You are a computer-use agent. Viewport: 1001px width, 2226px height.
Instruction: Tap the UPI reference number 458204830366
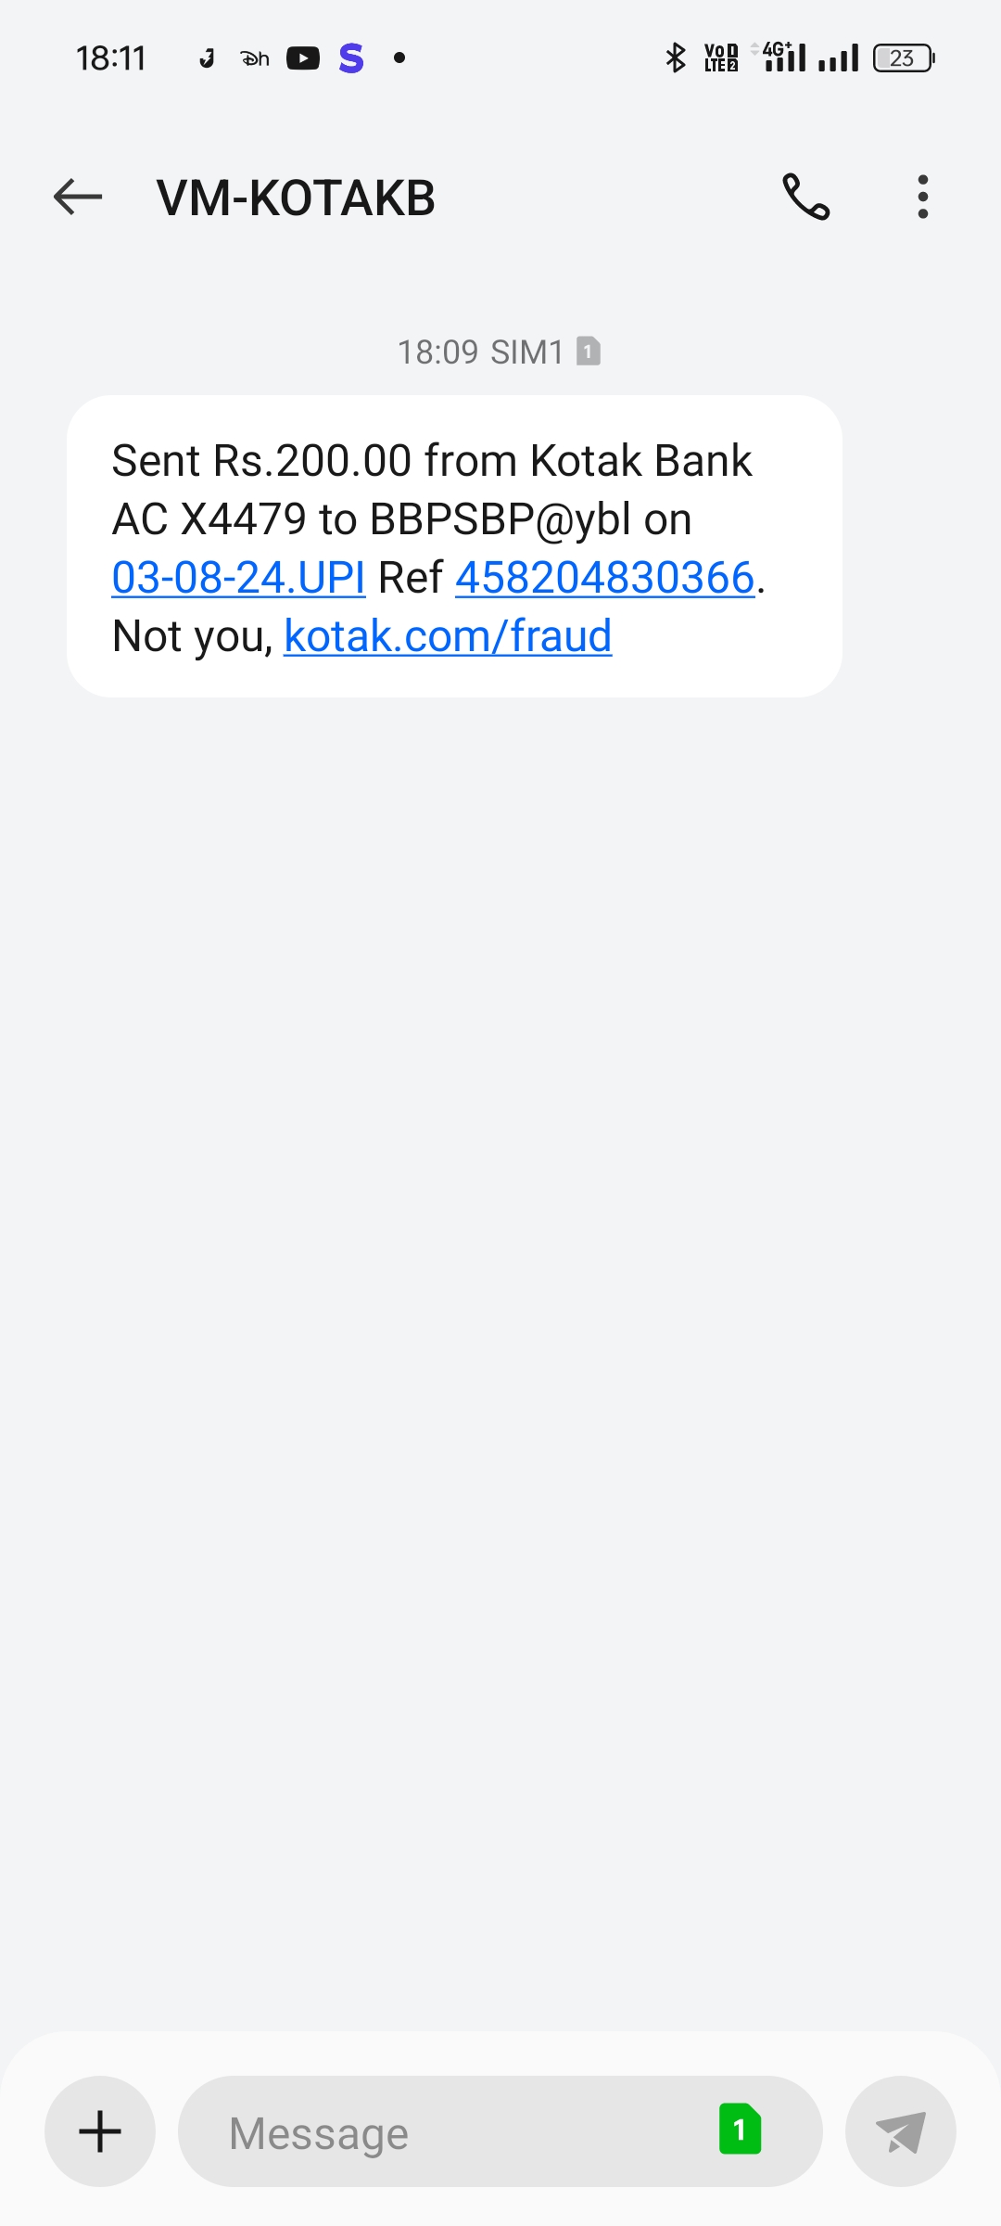(604, 578)
